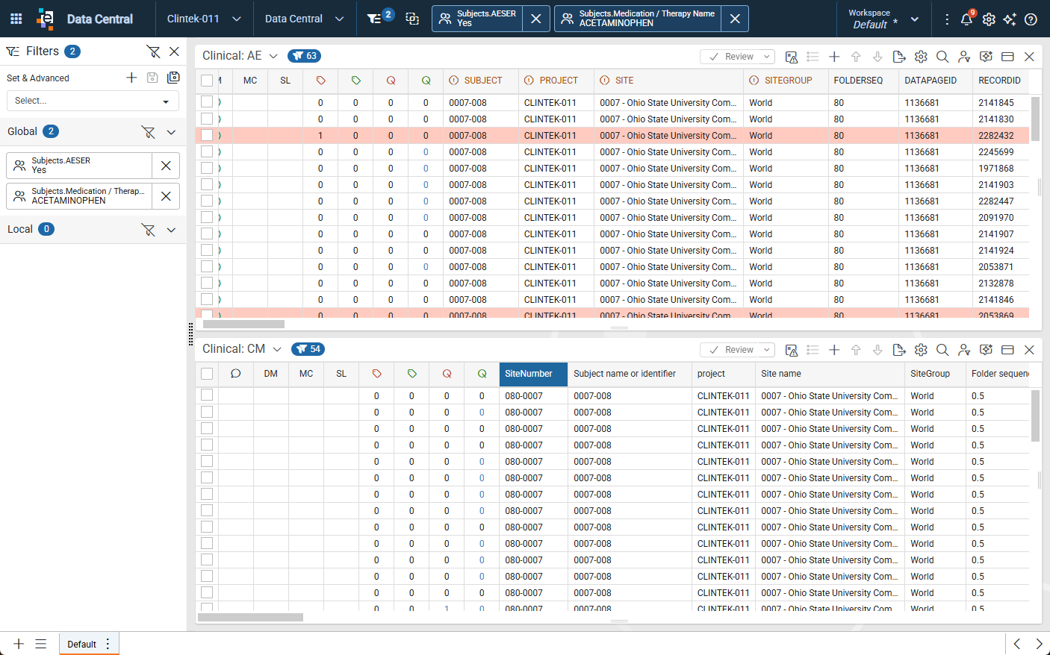The image size is (1050, 655).
Task: Expand the Workspace Default dropdown
Action: coord(915,19)
